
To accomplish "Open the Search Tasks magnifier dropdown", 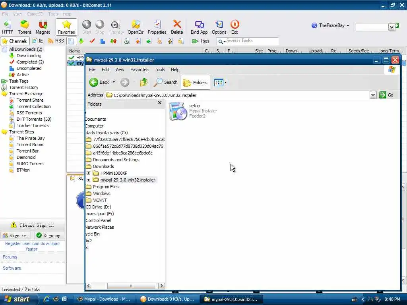I will point(221,41).
